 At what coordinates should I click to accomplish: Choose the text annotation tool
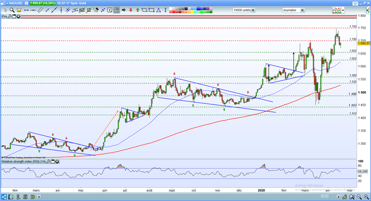pyautogui.click(x=110, y=10)
